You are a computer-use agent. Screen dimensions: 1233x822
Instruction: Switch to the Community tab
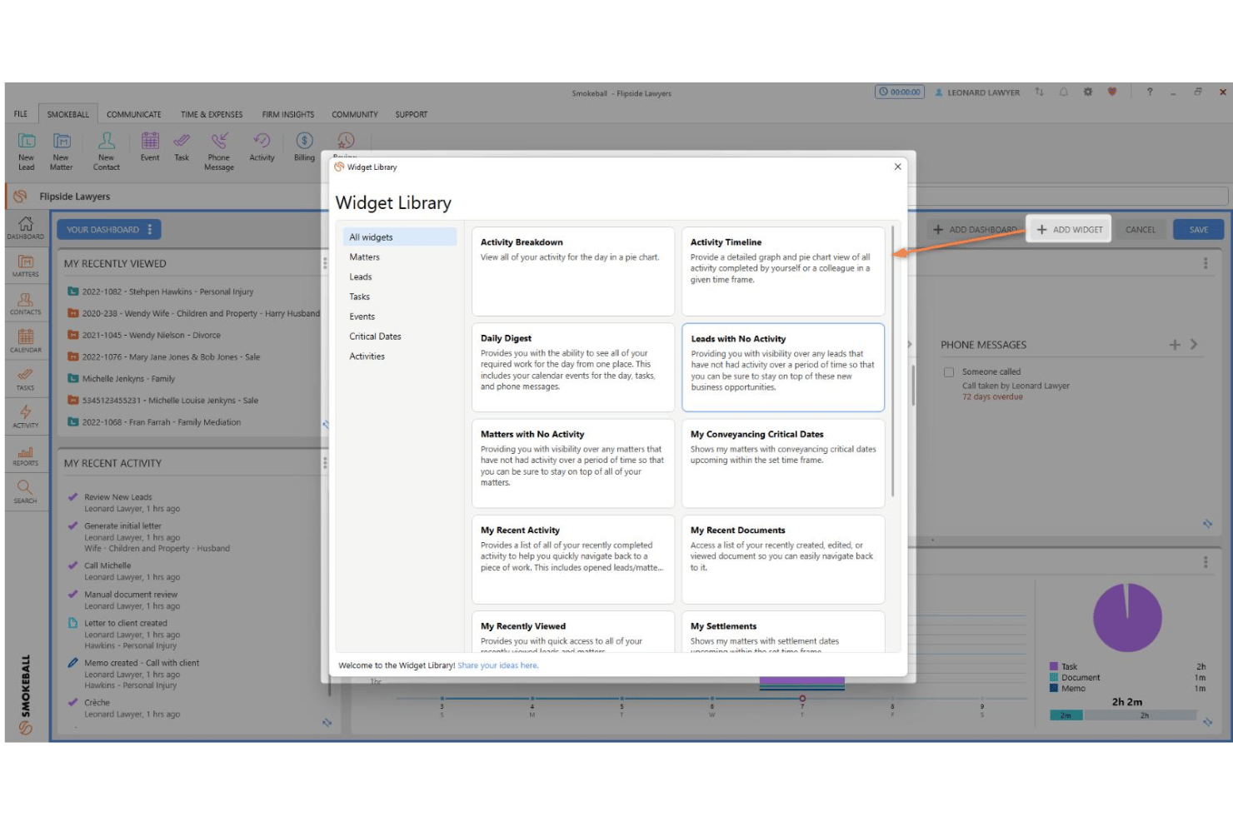[355, 114]
